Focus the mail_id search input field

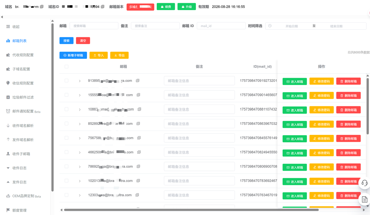[x=221, y=26]
